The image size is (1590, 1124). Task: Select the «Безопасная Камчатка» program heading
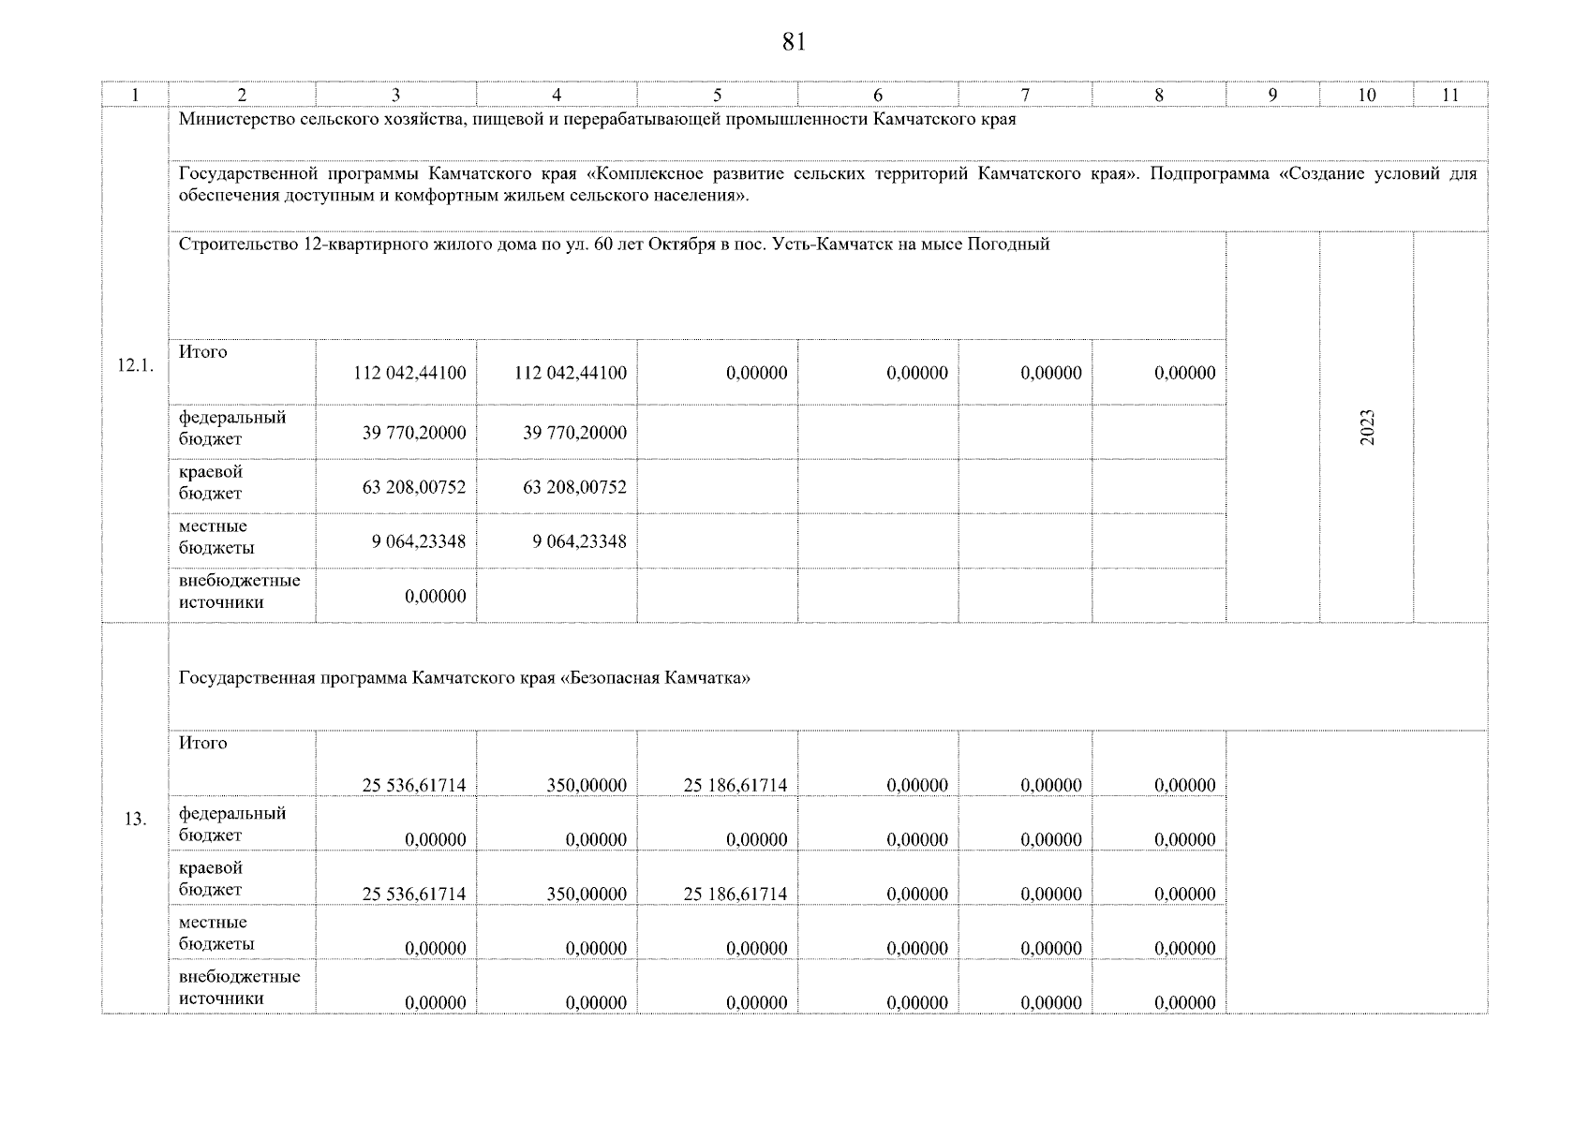click(x=464, y=679)
